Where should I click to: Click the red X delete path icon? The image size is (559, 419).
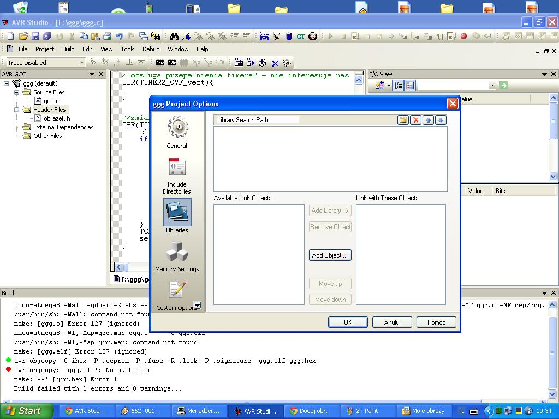coord(415,120)
